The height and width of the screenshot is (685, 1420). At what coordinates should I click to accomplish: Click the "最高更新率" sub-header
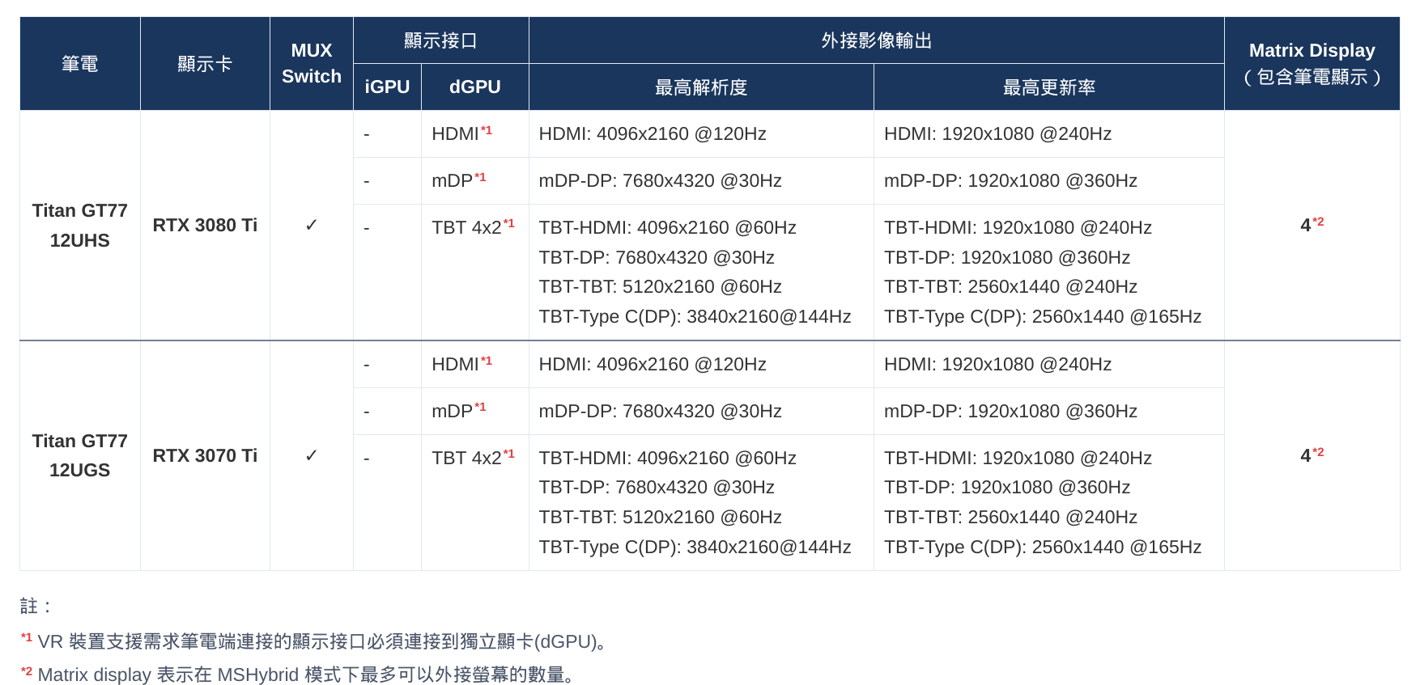click(x=1049, y=87)
